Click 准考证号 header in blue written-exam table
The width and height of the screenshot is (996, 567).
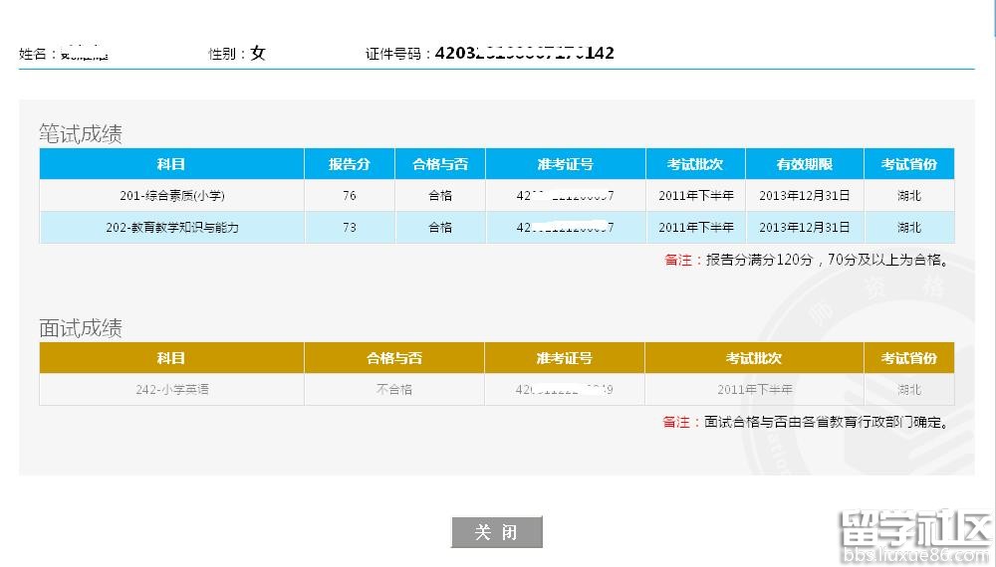[x=565, y=164]
